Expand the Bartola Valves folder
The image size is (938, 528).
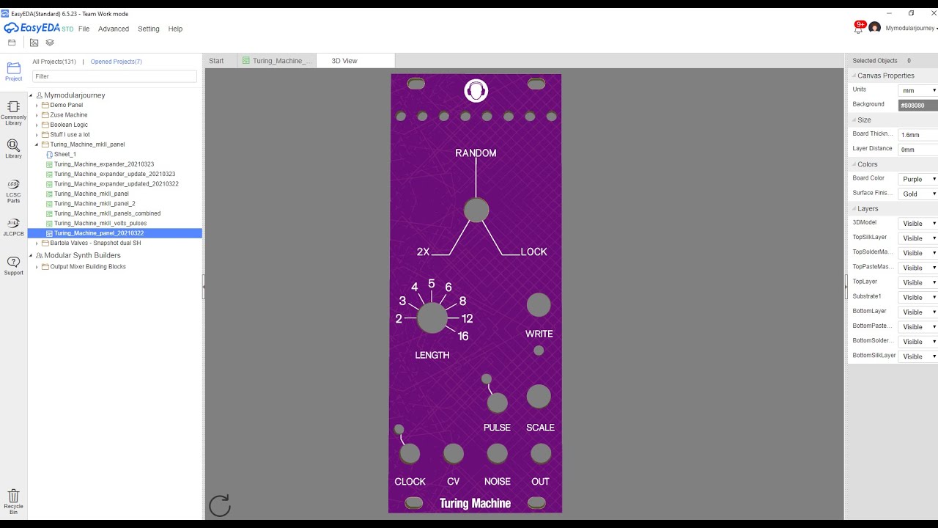coord(37,243)
